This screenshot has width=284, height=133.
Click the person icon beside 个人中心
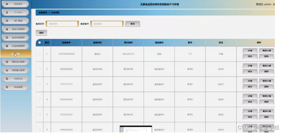tap(7, 12)
